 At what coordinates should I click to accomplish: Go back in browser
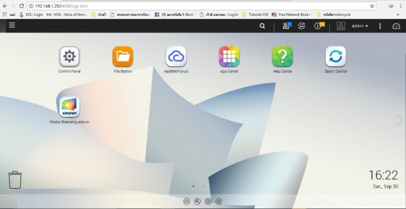click(x=5, y=6)
